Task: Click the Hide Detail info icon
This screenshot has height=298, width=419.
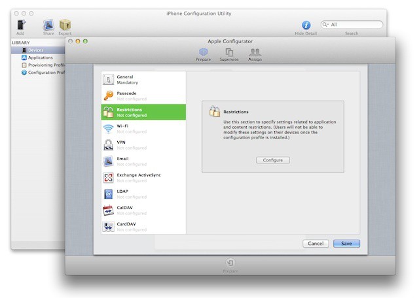Action: tap(306, 25)
